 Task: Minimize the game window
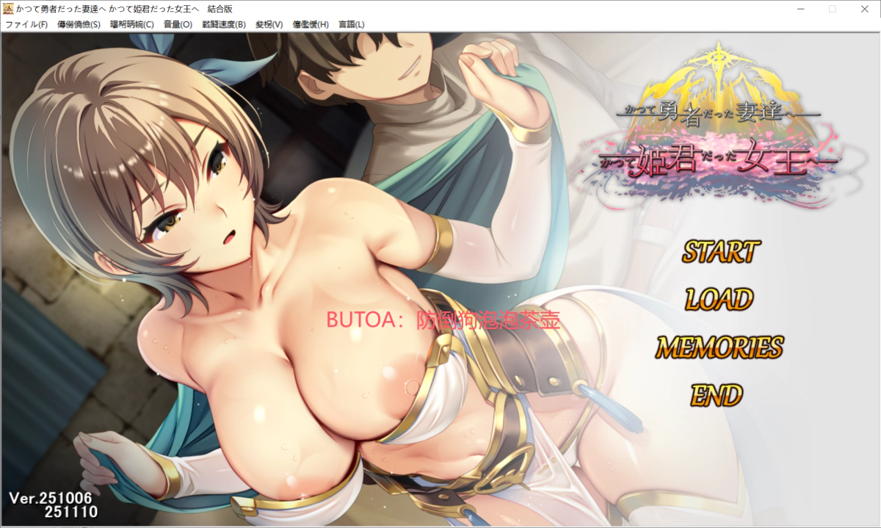tap(798, 9)
